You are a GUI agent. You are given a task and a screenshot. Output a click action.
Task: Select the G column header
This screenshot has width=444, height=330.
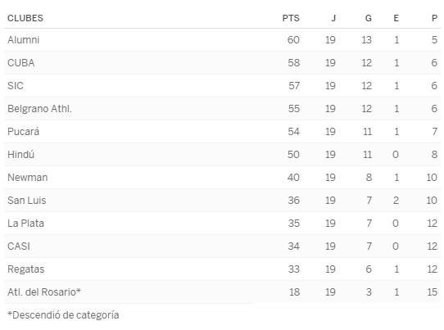[x=368, y=18]
